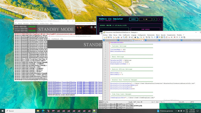
Task: Open Reload menu in GameServer window
Action: [x=20, y=24]
